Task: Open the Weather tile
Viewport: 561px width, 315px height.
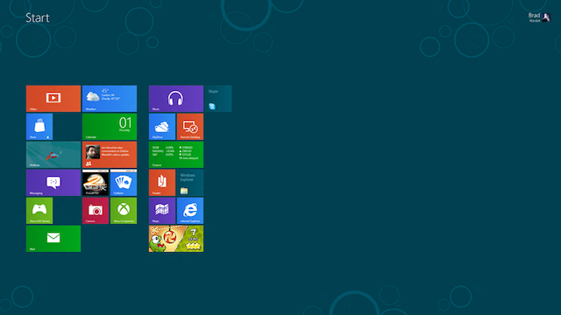Action: pyautogui.click(x=110, y=99)
